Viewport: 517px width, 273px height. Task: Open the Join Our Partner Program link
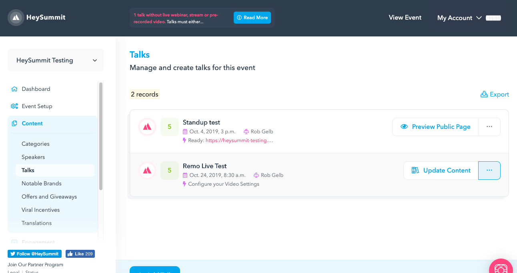coord(35,265)
